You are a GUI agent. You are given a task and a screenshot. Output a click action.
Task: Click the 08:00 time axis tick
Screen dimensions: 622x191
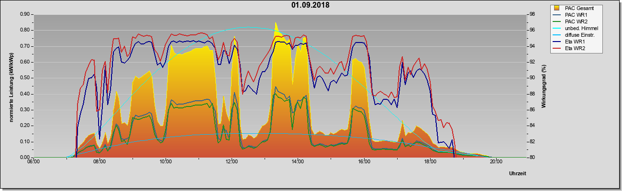tap(99, 161)
